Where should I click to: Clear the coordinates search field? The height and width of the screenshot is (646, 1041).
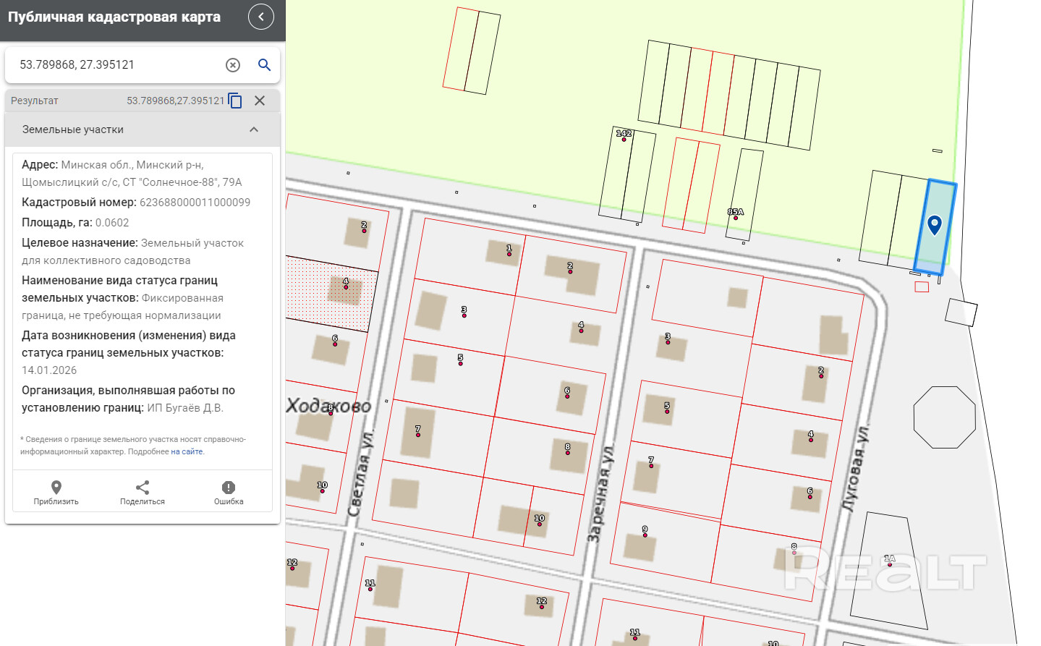233,65
